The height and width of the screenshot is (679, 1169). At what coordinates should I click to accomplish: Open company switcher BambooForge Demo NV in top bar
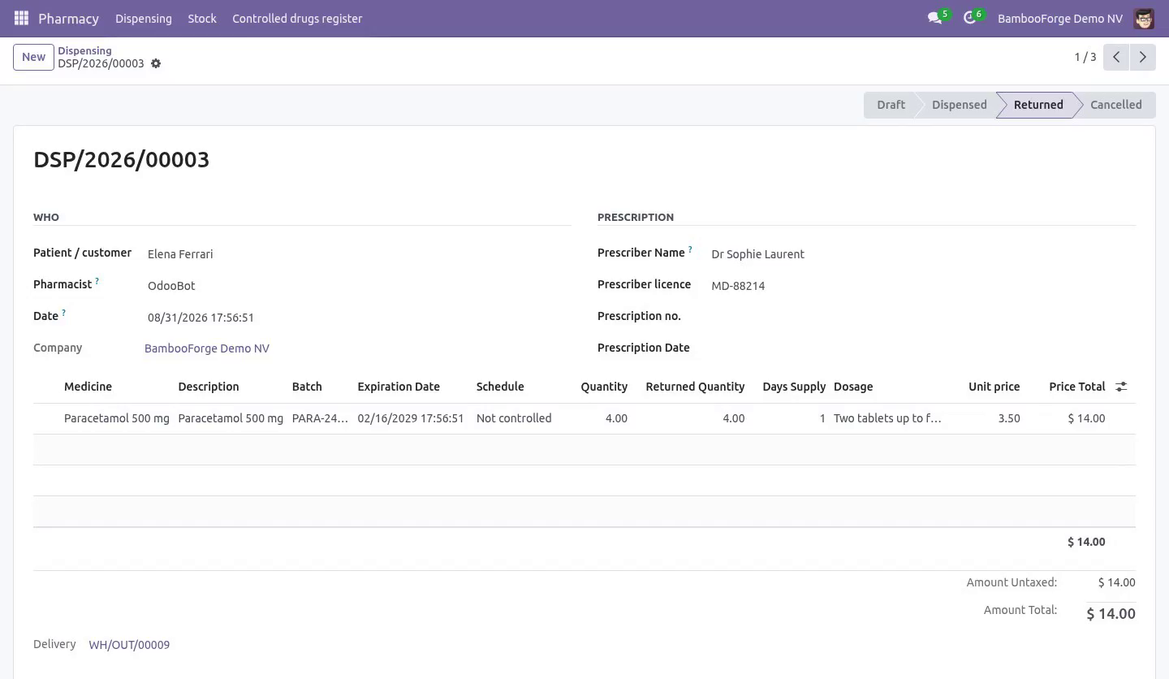[1059, 18]
